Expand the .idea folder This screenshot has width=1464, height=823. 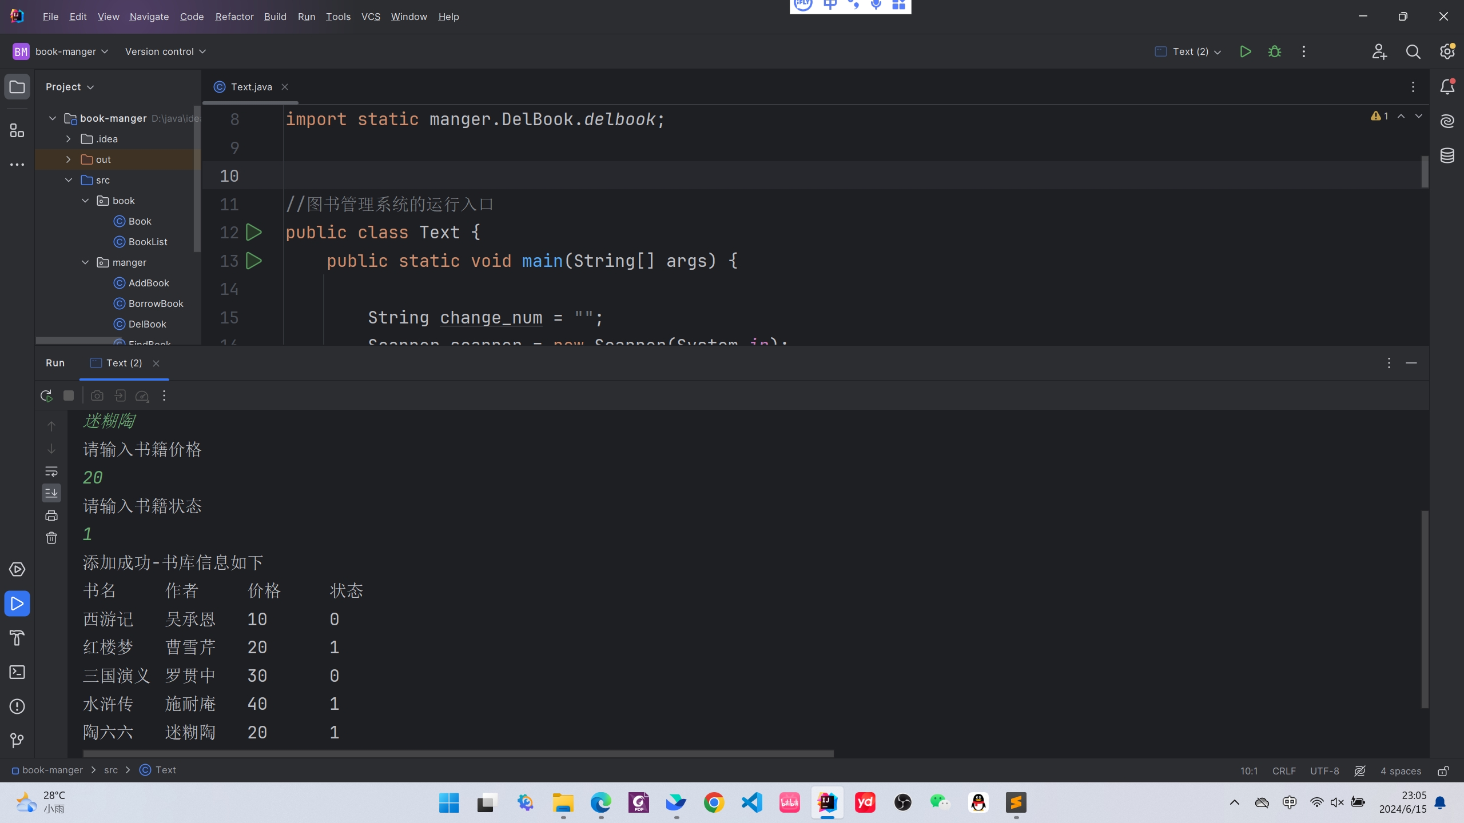pos(69,139)
